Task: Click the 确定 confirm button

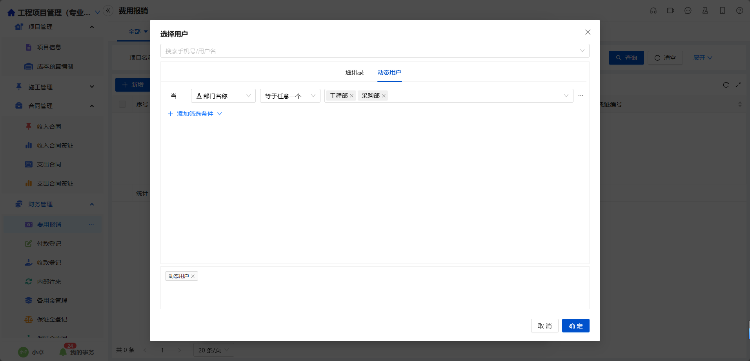Action: (x=575, y=326)
